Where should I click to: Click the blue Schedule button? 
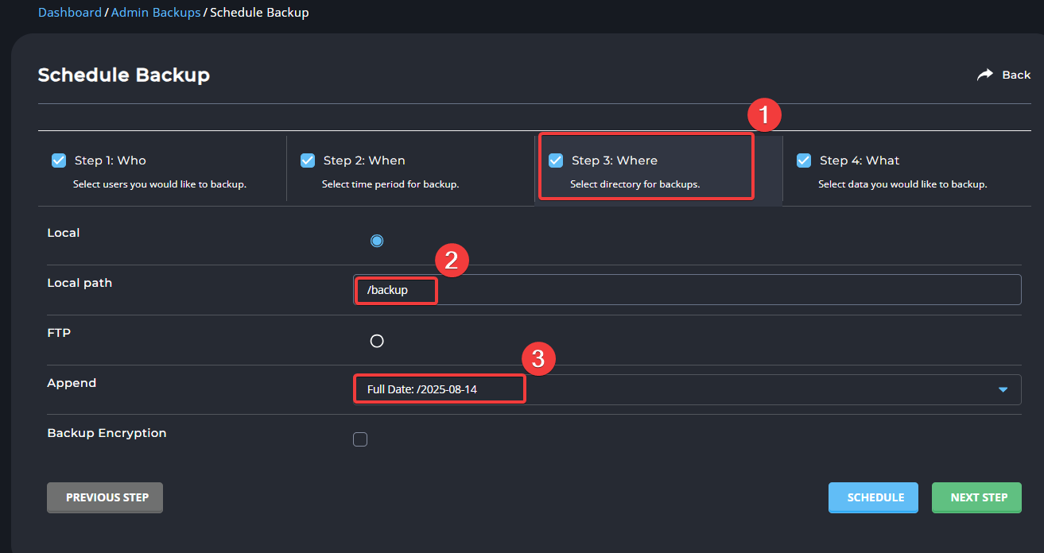pos(873,497)
